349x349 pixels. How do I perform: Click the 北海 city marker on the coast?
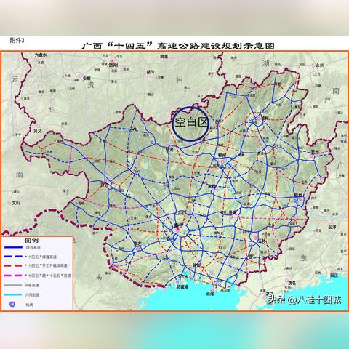(212, 290)
